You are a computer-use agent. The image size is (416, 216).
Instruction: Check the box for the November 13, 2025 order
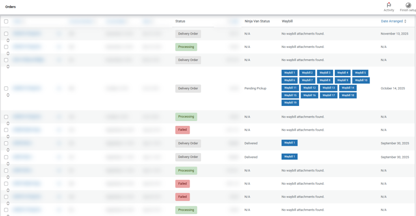click(6, 34)
